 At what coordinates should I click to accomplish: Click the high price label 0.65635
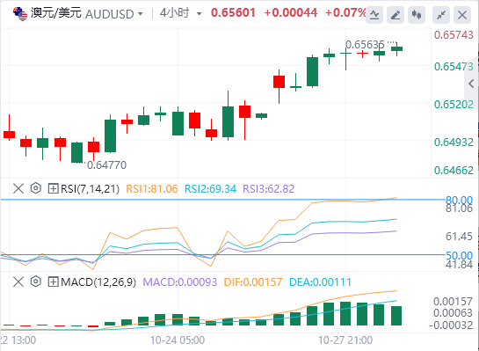[x=365, y=45]
